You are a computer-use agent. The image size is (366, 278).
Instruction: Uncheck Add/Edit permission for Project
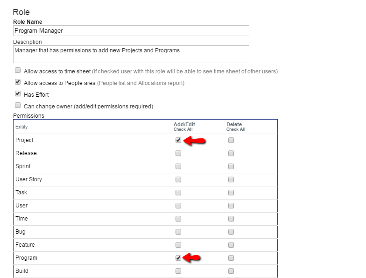pyautogui.click(x=178, y=140)
